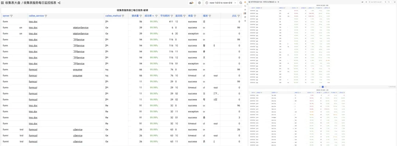Open 收集表大盘 breadcrumb folder
This screenshot has height=146, width=397.
click(13, 3)
